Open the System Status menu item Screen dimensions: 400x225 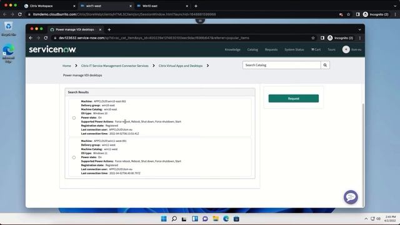pos(294,49)
